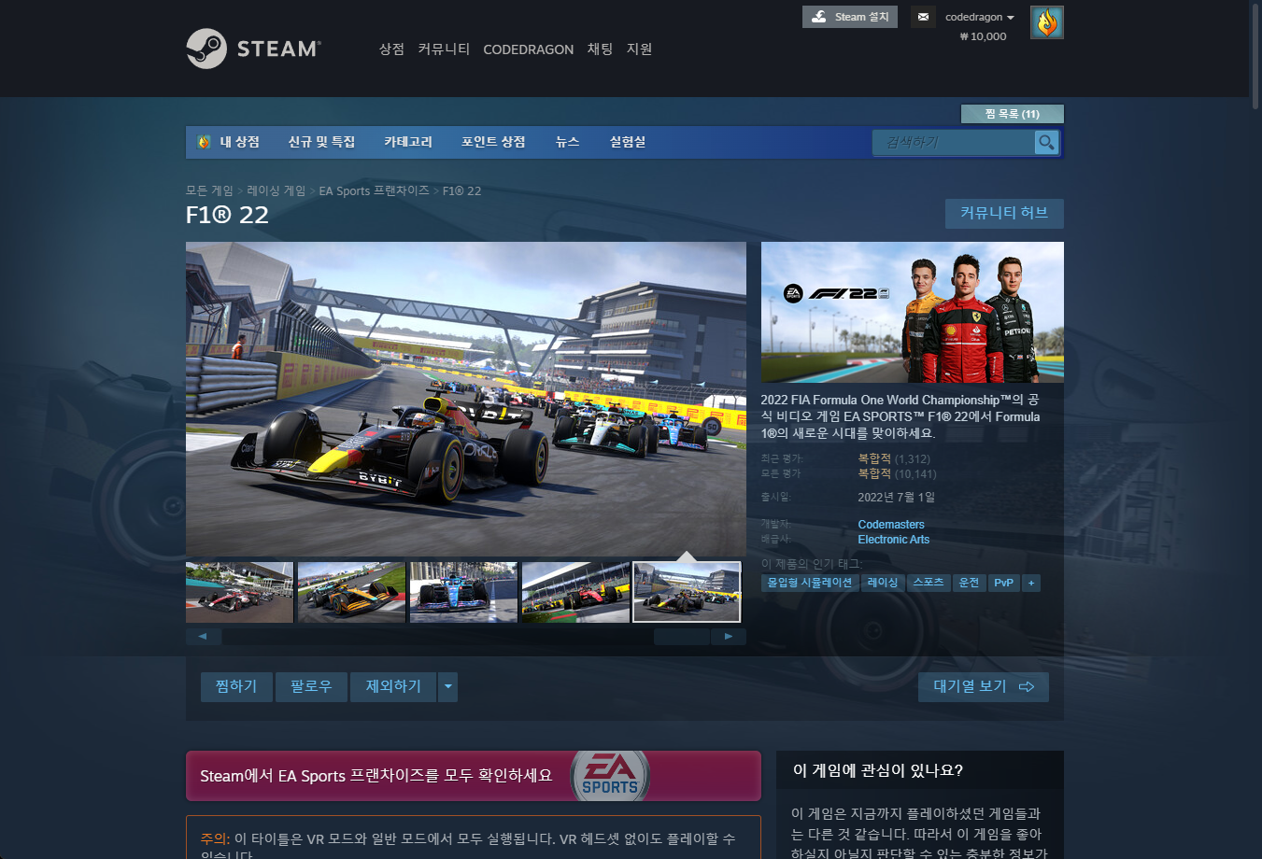Open 커뮤니티 허브 button

[x=1004, y=213]
